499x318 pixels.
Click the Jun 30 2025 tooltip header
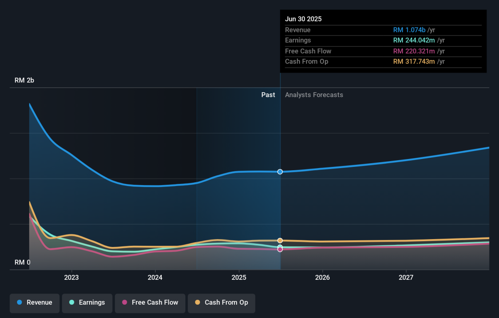pyautogui.click(x=303, y=19)
